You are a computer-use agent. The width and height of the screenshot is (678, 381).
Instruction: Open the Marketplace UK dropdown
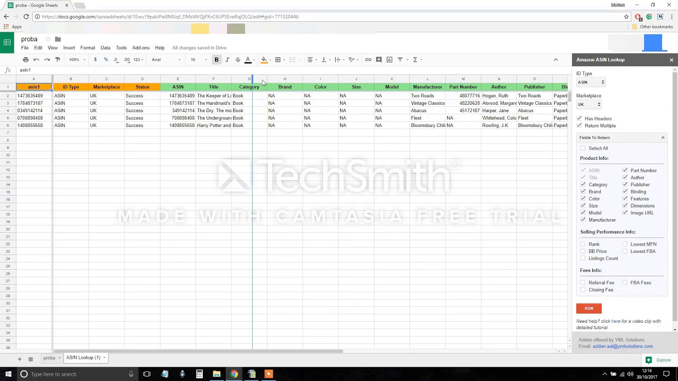[589, 105]
